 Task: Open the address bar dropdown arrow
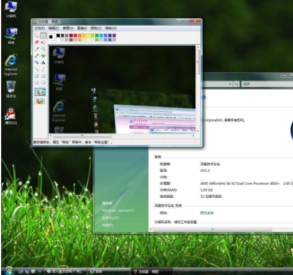(230, 84)
